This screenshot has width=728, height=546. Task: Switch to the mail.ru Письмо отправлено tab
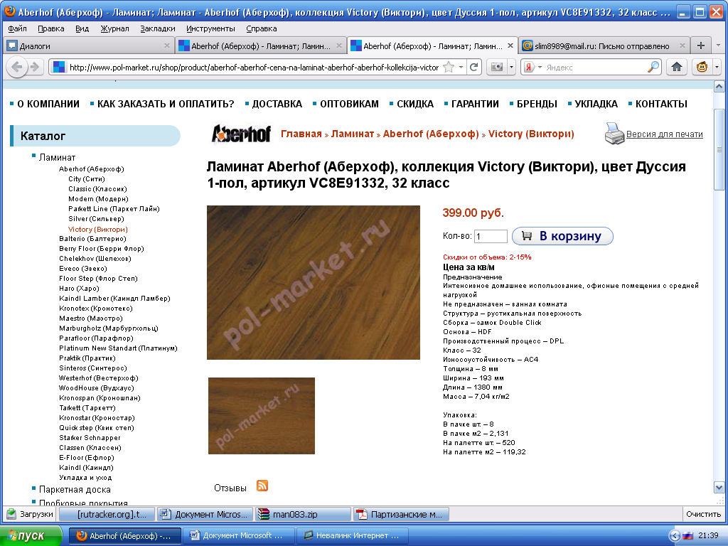[604, 45]
